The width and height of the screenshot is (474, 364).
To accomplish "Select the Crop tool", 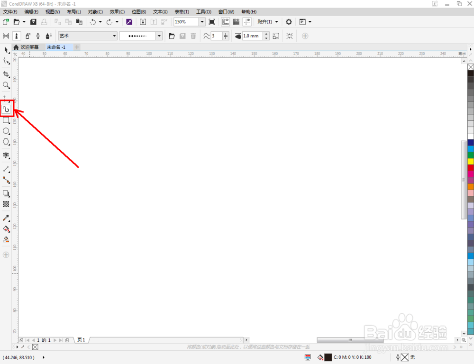I will click(6, 74).
